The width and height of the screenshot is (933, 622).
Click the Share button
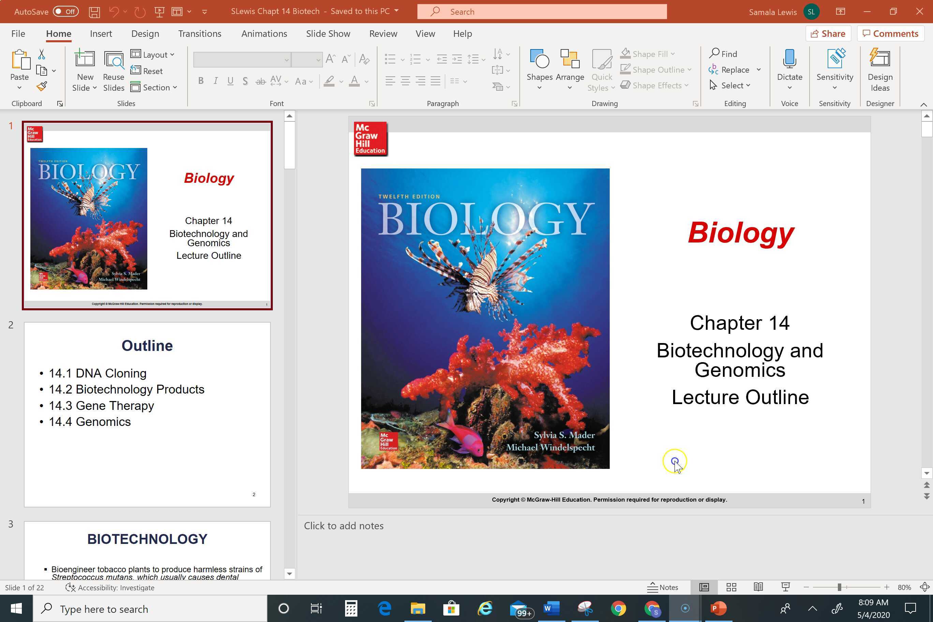(828, 33)
